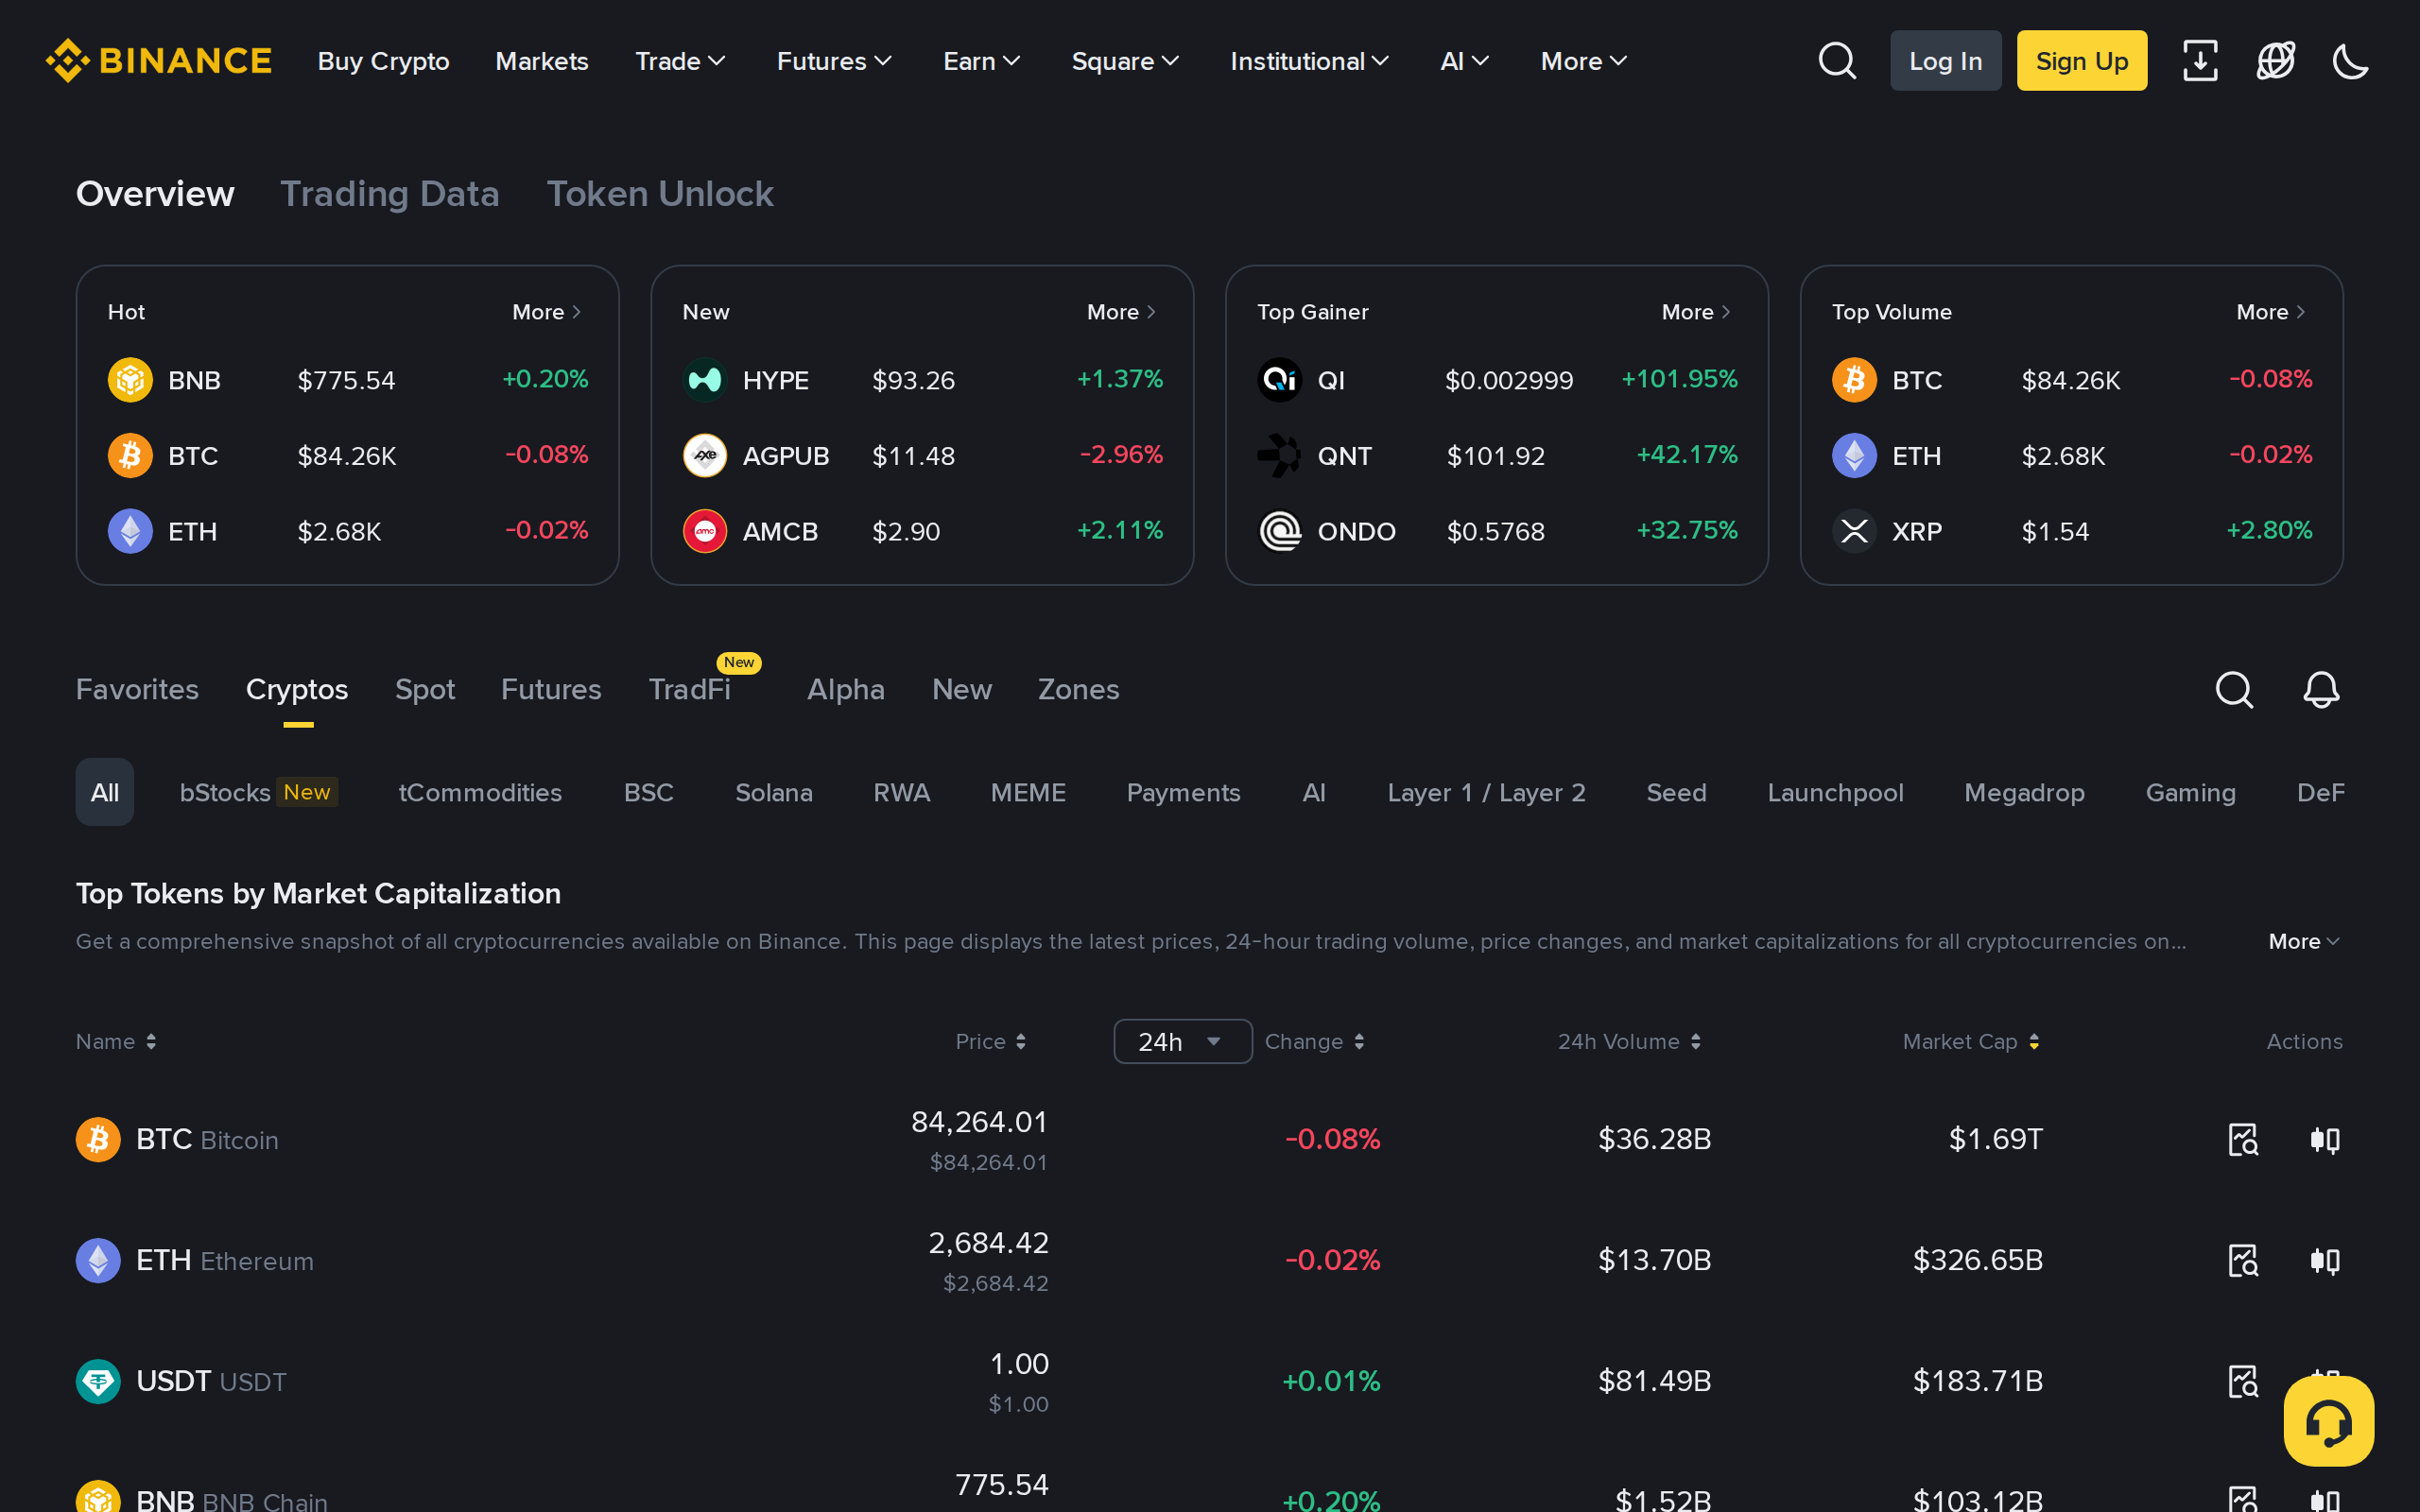Open More in New card
The height and width of the screenshot is (1512, 2420).
coord(1122,312)
